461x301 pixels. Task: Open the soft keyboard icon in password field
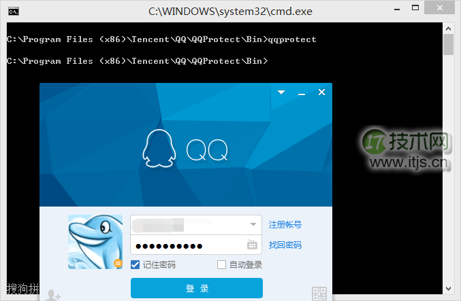click(252, 245)
